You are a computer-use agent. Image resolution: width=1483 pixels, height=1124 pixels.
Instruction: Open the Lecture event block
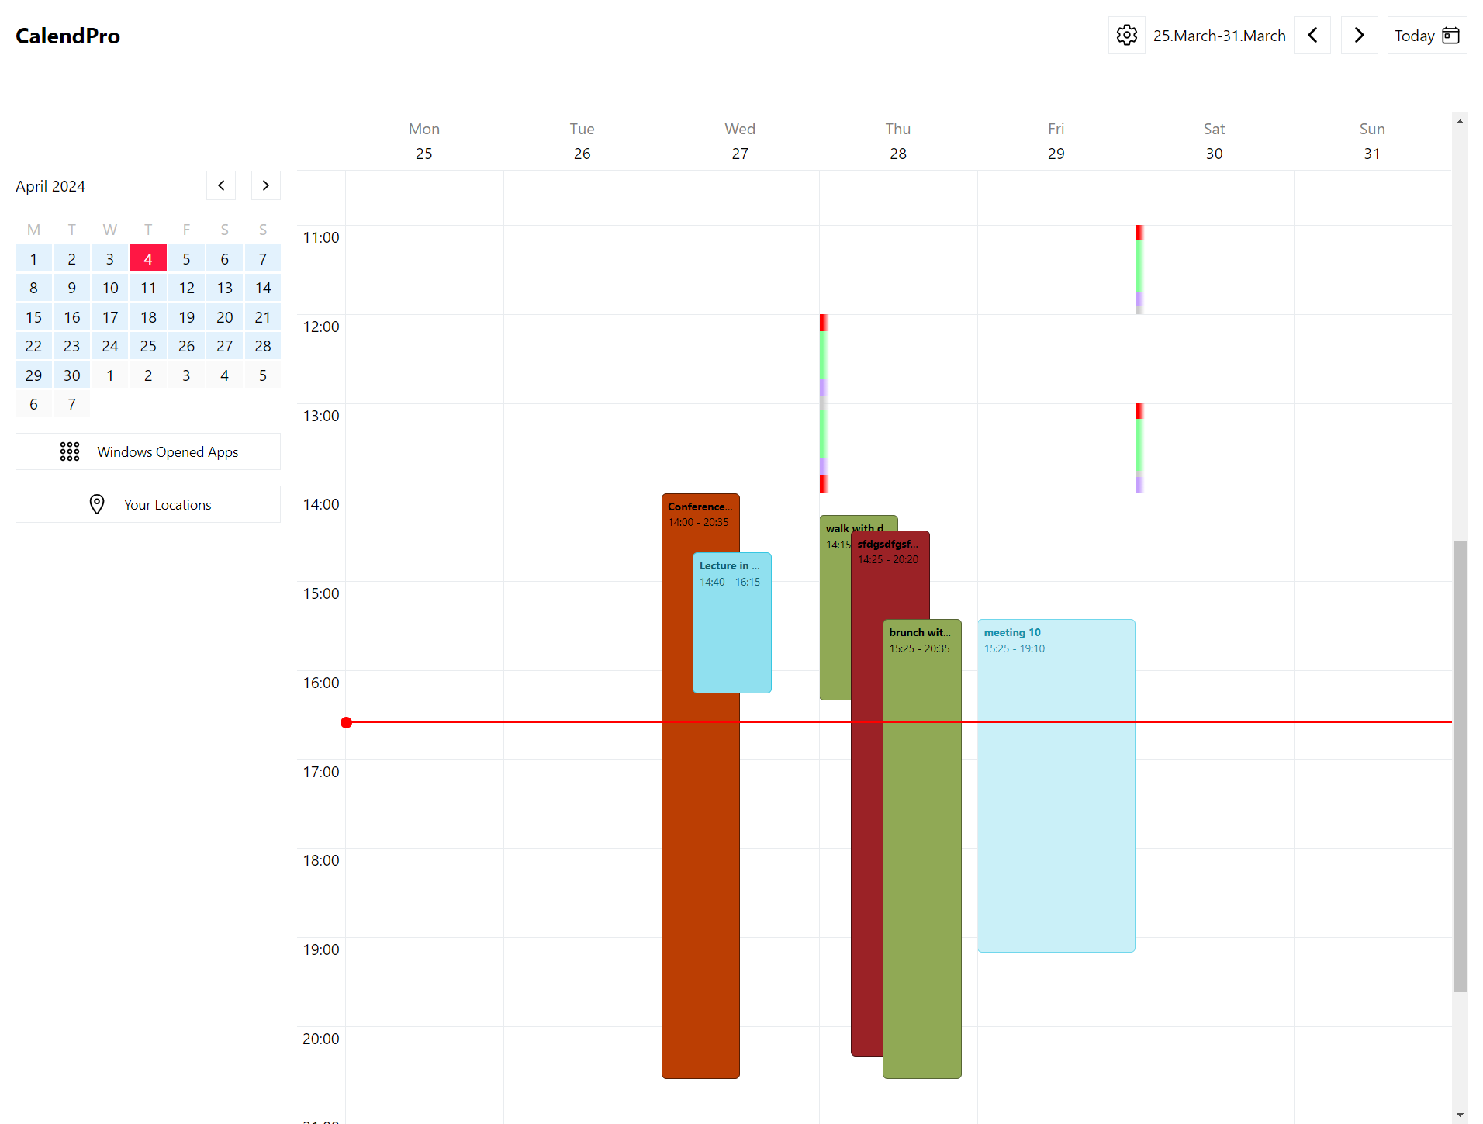click(732, 622)
